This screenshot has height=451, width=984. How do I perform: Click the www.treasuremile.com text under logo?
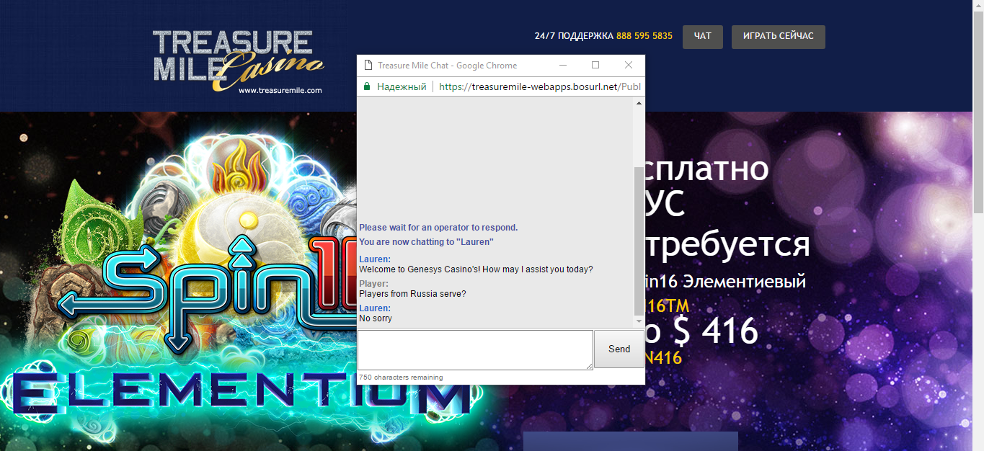pos(280,91)
